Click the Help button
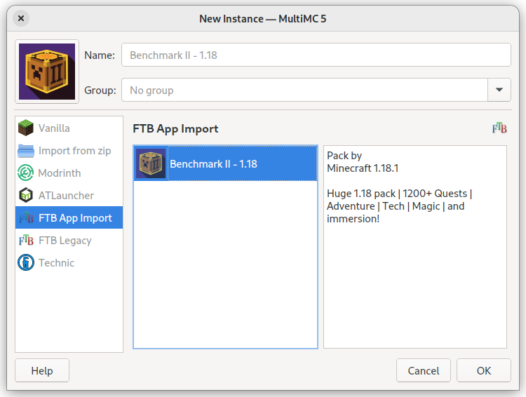Image resolution: width=526 pixels, height=397 pixels. coord(42,370)
